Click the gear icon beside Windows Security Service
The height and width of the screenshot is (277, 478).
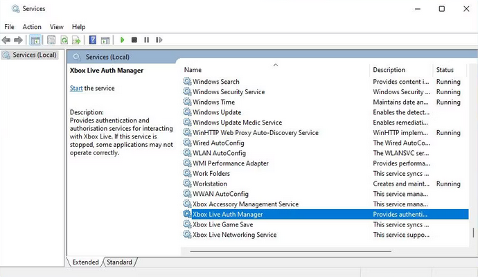pyautogui.click(x=187, y=91)
